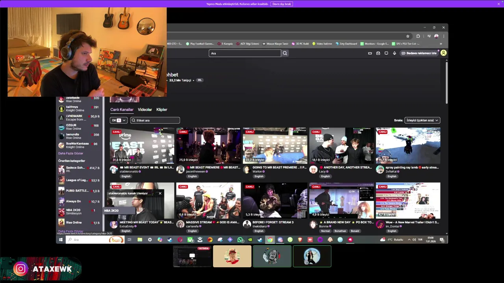Click Bedava reklamsız izle button
The image size is (504, 283).
(x=419, y=53)
